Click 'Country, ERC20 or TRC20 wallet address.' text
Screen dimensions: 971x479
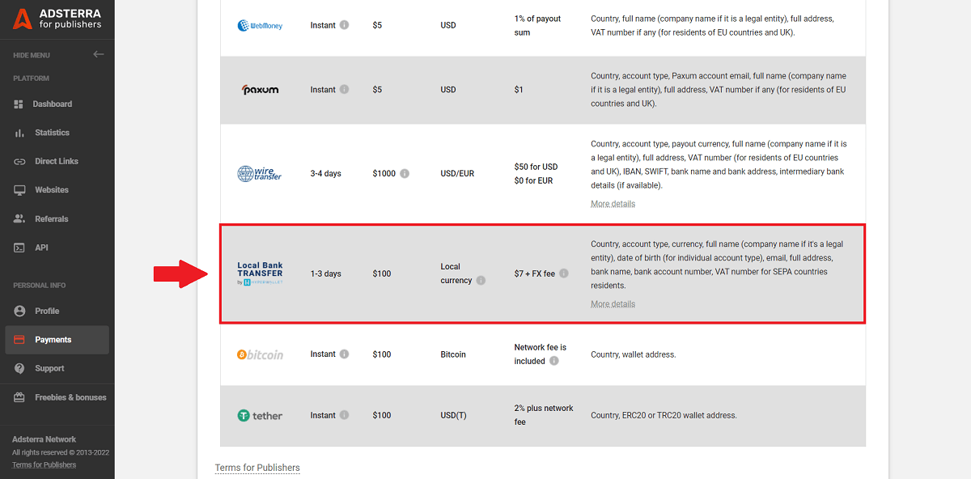click(664, 416)
